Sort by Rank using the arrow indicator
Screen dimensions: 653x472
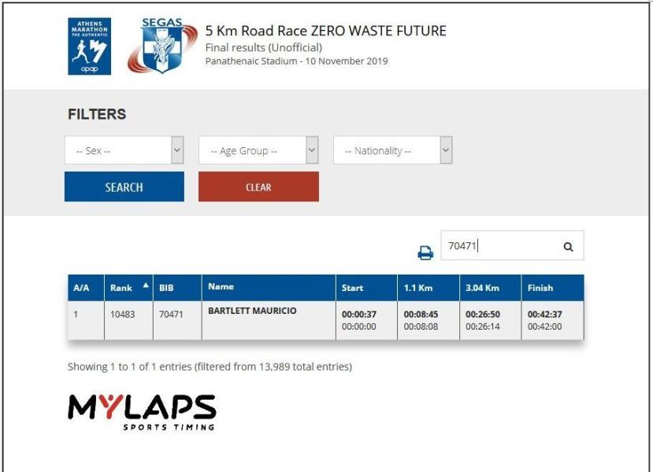(x=146, y=286)
